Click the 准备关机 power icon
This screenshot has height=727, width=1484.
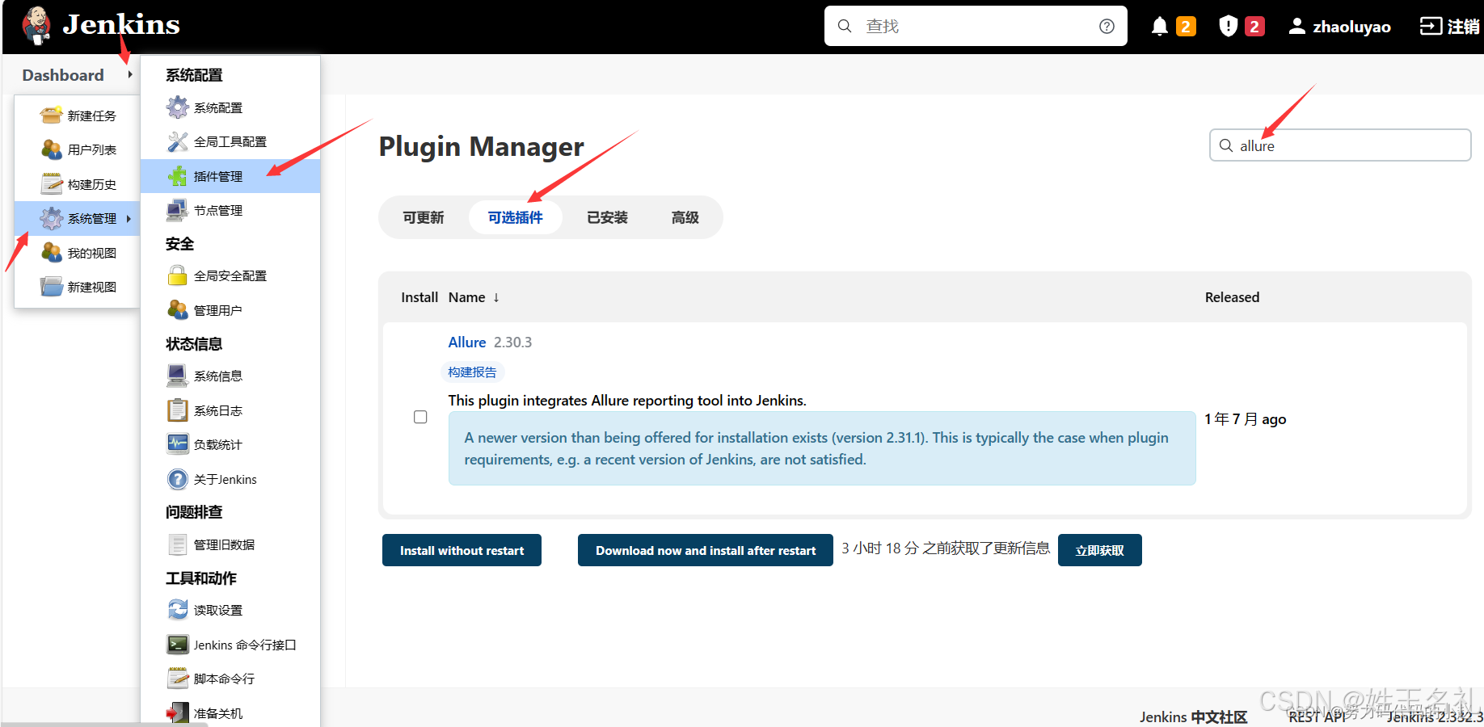pyautogui.click(x=178, y=713)
